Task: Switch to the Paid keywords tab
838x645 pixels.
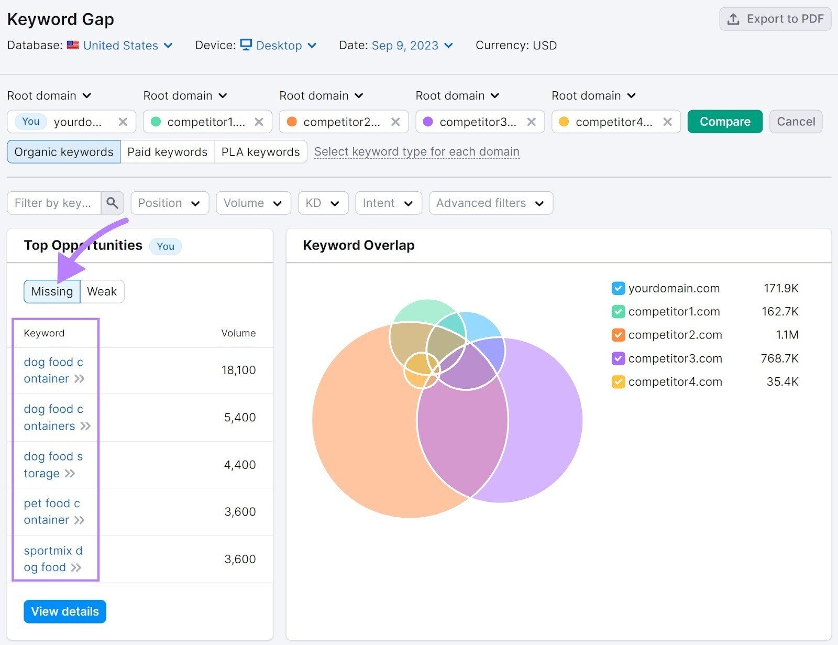Action: 167,151
